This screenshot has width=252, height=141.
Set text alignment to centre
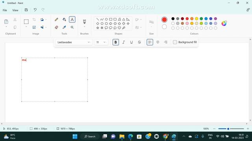click(x=157, y=42)
